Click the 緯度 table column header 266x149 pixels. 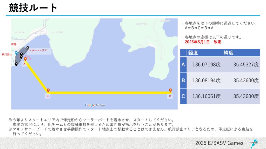(241, 53)
